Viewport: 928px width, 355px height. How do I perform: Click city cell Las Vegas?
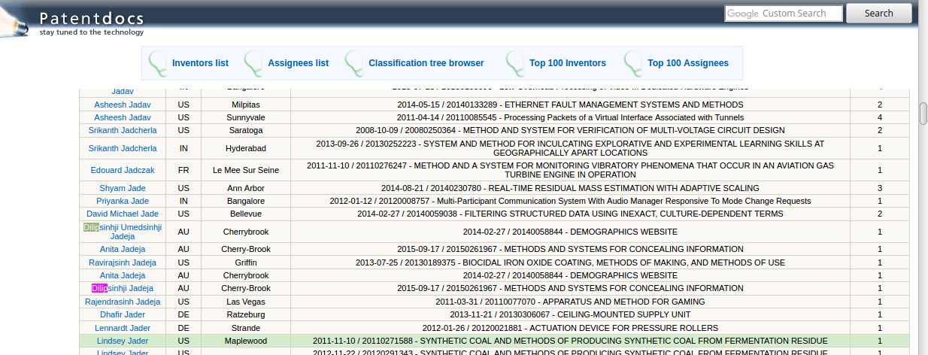tap(246, 302)
